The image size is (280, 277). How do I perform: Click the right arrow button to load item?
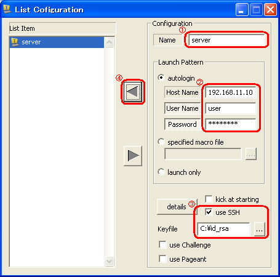(133, 156)
